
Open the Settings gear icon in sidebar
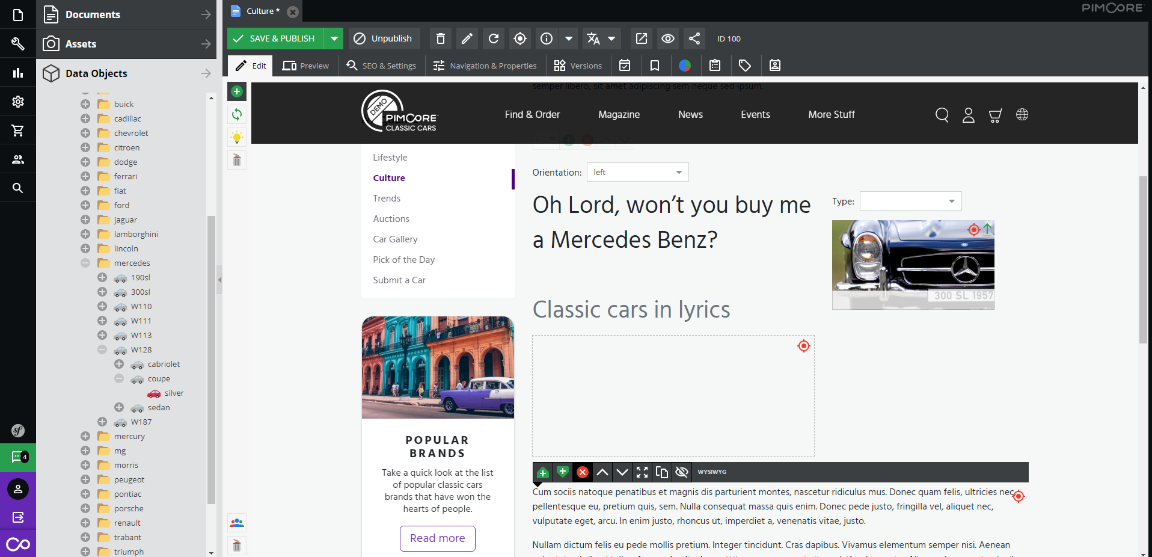pos(18,102)
